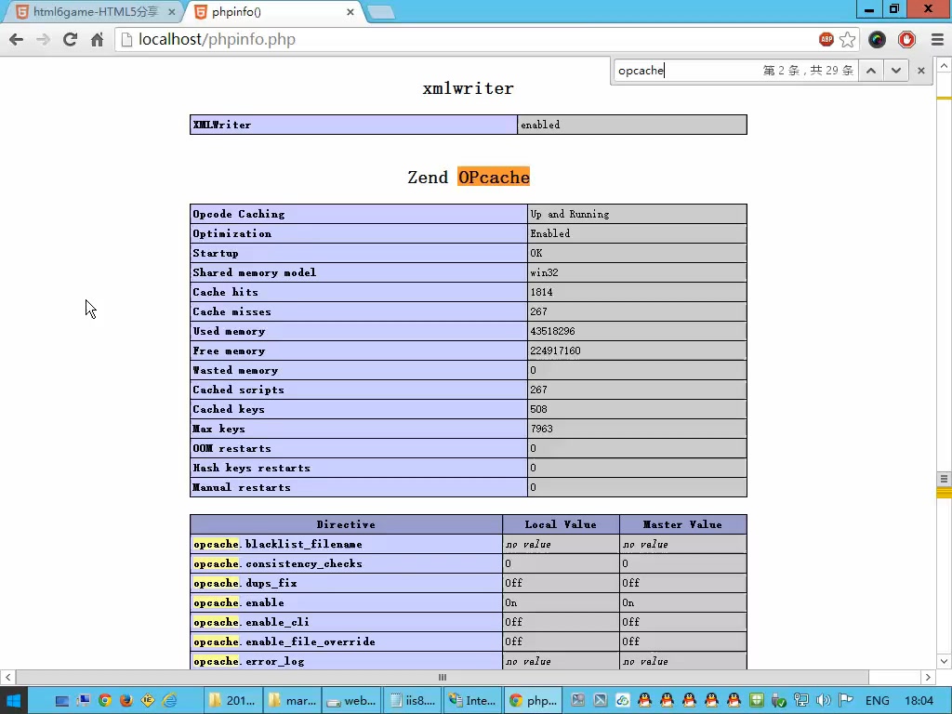Click the vertical scrollbar down arrow

click(945, 661)
